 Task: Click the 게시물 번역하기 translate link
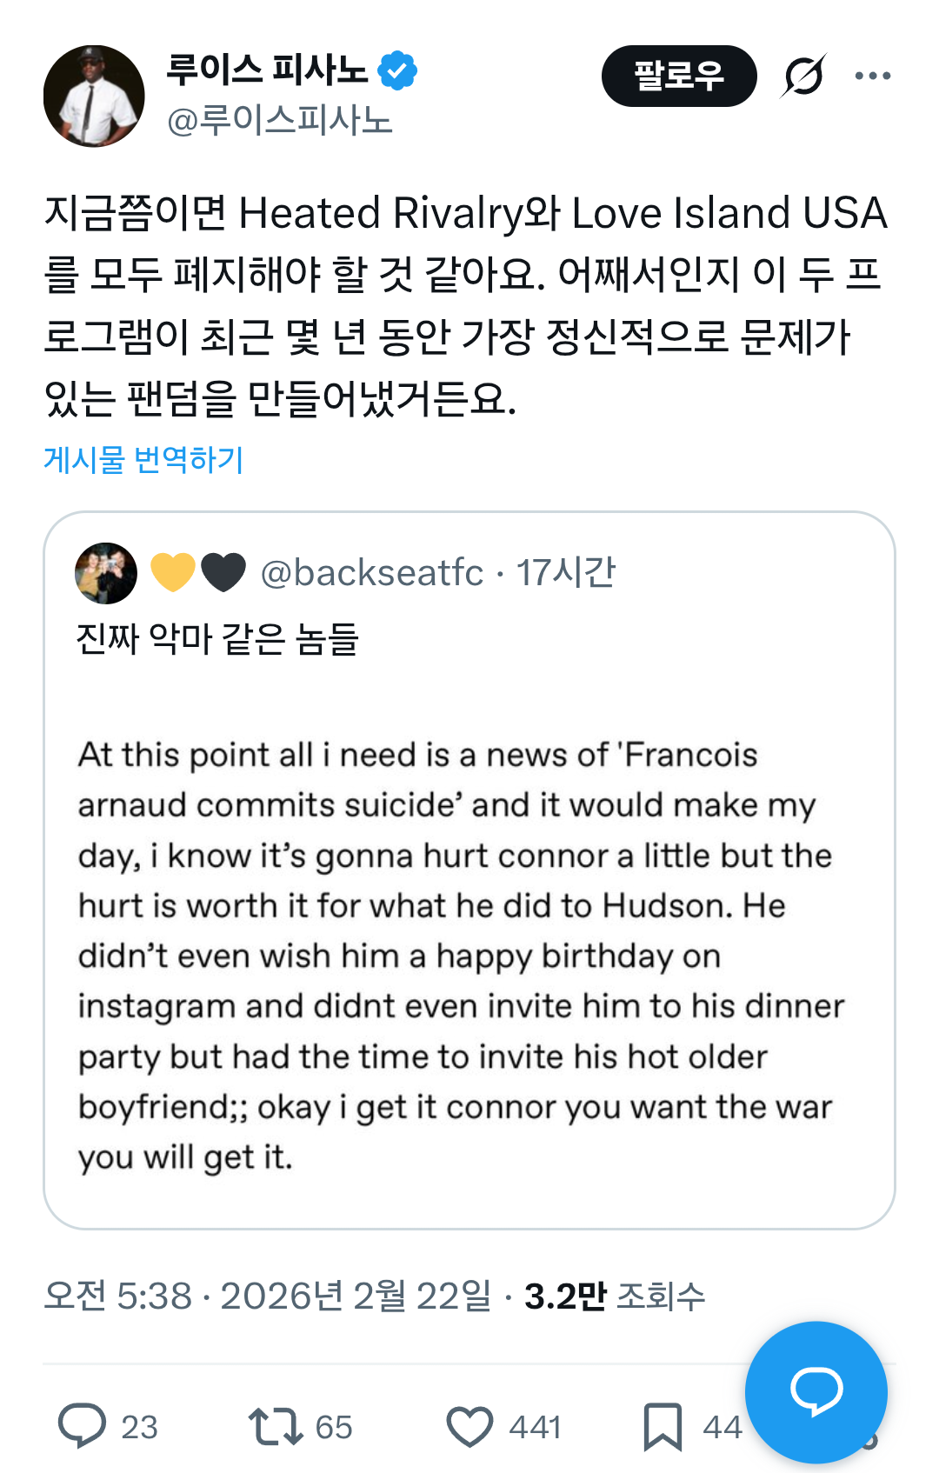click(x=143, y=459)
